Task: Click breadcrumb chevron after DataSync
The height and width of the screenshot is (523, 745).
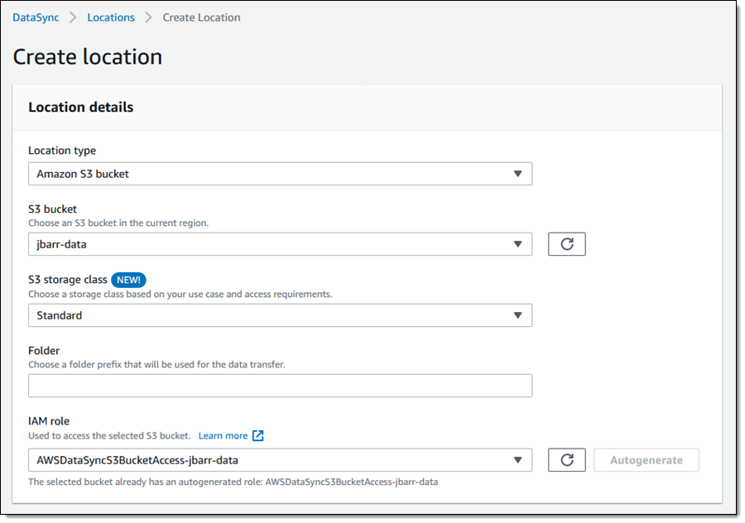Action: click(x=74, y=17)
